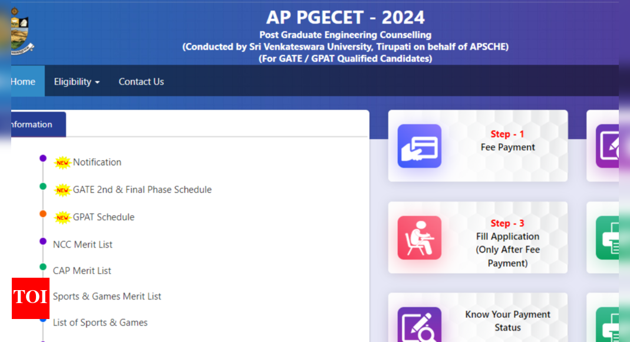Viewport: 630px width, 342px height.
Task: View the NCC Merit List
Action: tap(83, 244)
